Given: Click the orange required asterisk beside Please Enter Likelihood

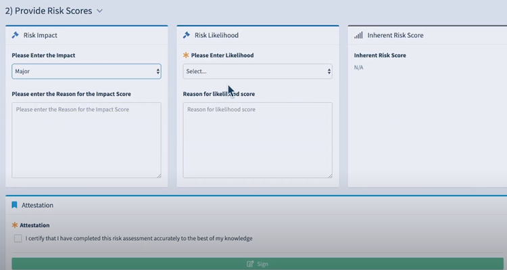Looking at the screenshot, I should (x=186, y=55).
